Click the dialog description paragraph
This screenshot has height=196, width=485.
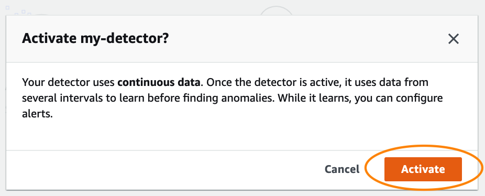pos(233,99)
